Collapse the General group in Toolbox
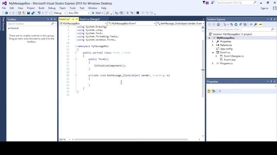This screenshot has width=277, height=155. click(9, 28)
